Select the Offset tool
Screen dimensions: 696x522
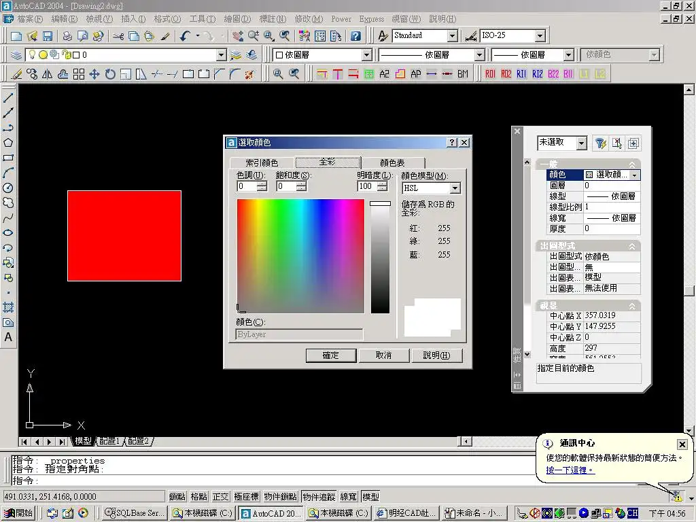tap(63, 74)
